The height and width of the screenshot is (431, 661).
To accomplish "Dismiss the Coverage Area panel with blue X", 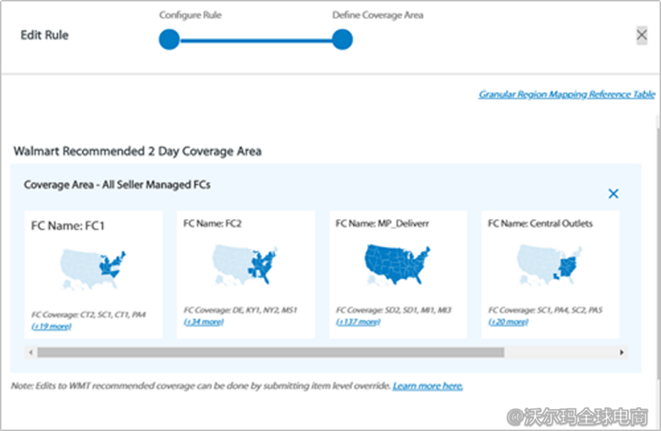I will click(x=614, y=194).
